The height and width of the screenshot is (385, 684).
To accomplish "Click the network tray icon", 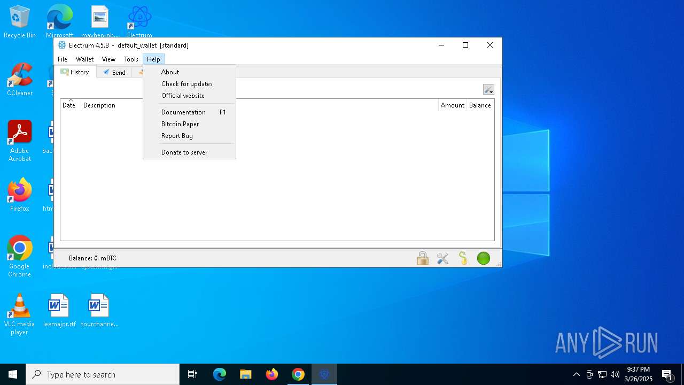I will [602, 374].
